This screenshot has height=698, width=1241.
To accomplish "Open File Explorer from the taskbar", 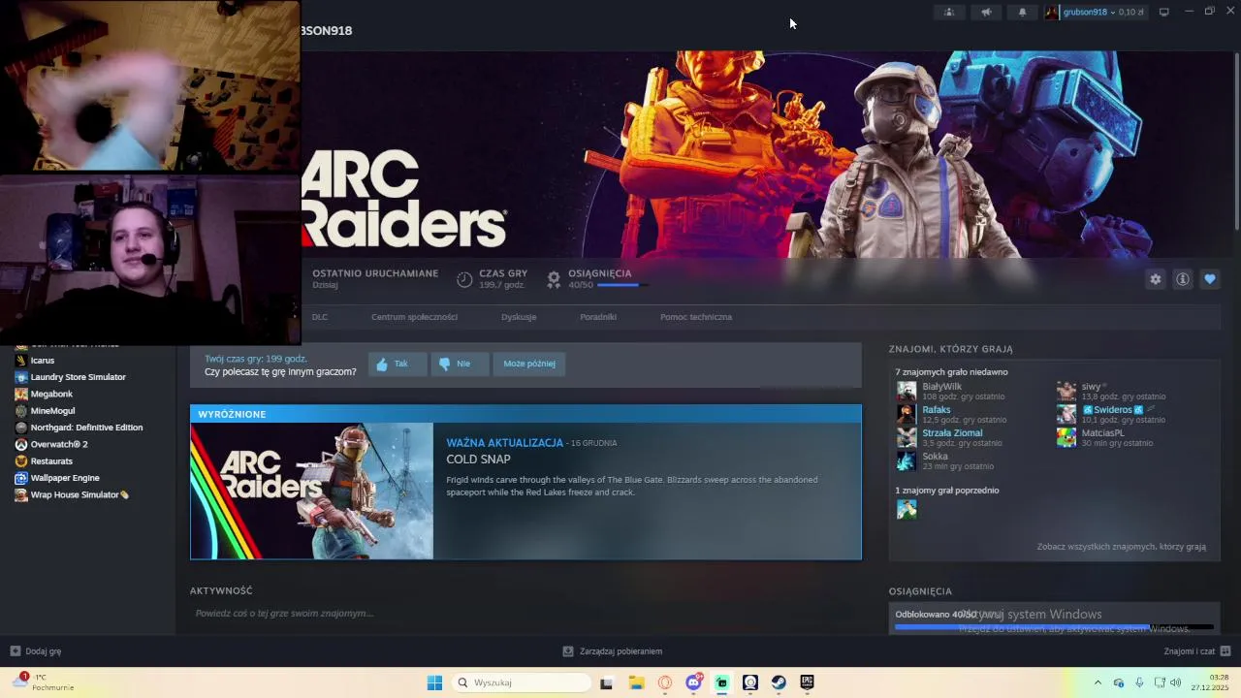I will [x=636, y=682].
